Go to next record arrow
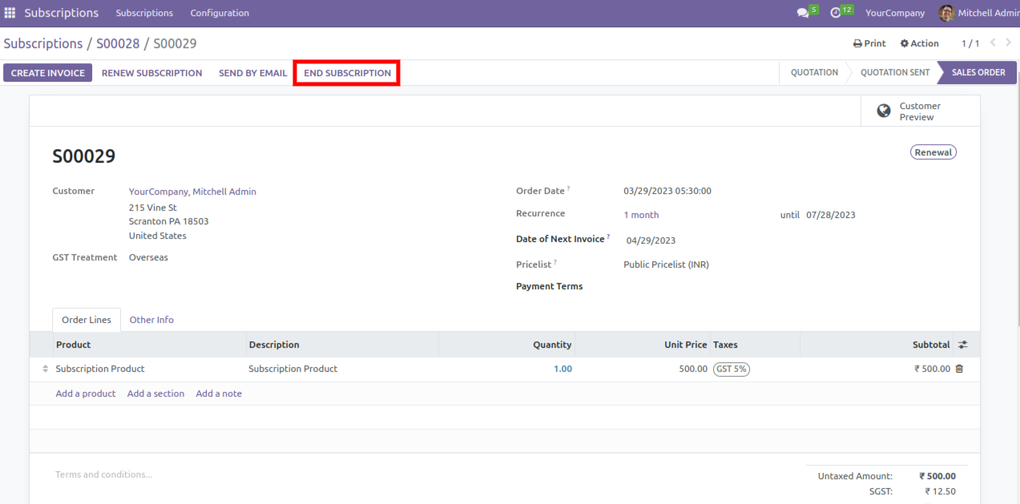Viewport: 1020px width, 504px height. (x=1009, y=42)
